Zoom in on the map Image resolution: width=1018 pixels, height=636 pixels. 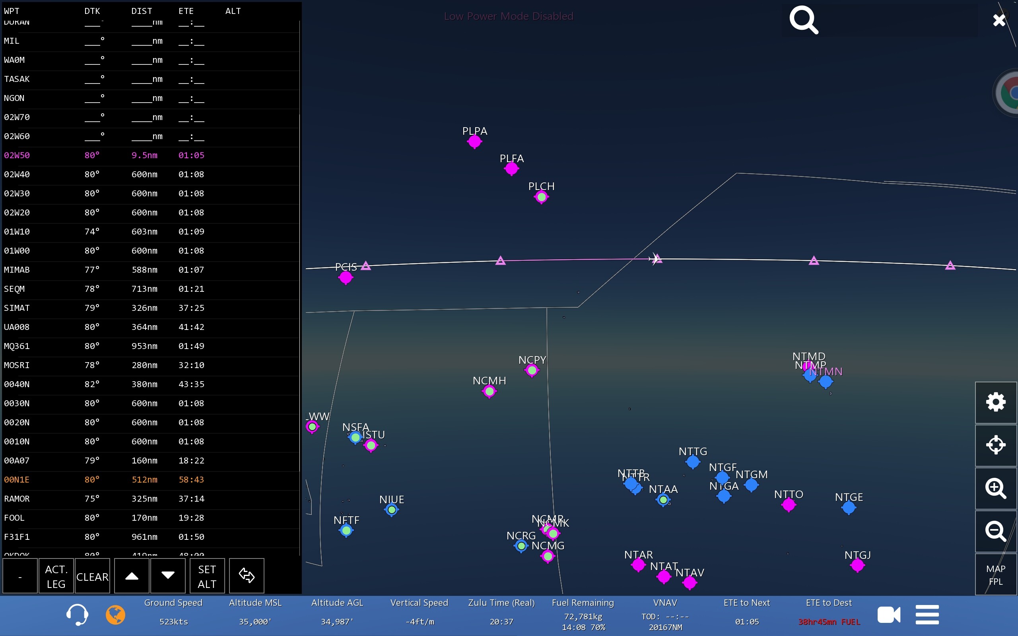[x=995, y=488]
